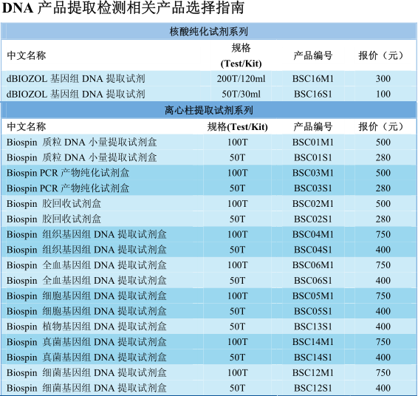
Task: Click product code BSC04M1
Action: pyautogui.click(x=313, y=234)
